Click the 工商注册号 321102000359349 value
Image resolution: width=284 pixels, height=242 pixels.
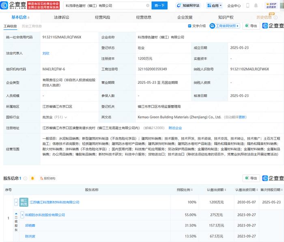[x=152, y=69]
